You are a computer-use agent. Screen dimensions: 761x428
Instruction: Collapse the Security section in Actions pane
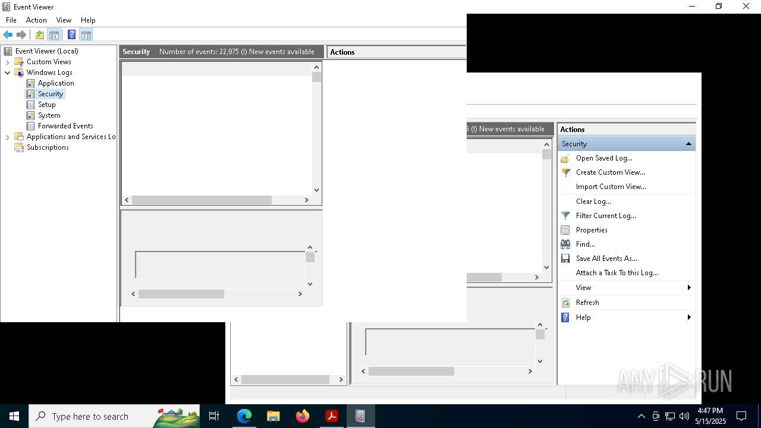(x=688, y=144)
